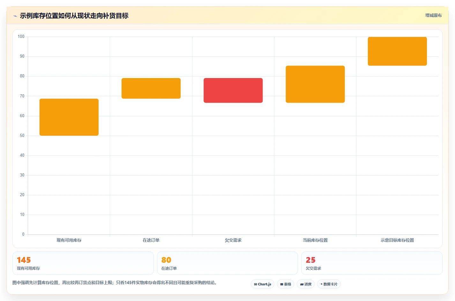Click the footnote text starting 图中强调先计算库存位置

(116, 283)
